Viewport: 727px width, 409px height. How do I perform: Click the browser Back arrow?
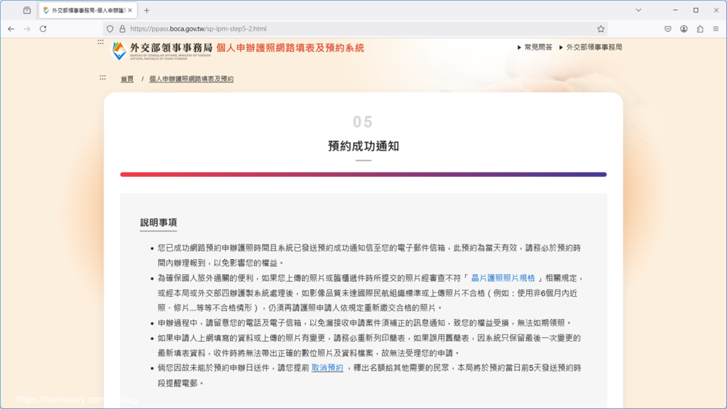pos(11,28)
